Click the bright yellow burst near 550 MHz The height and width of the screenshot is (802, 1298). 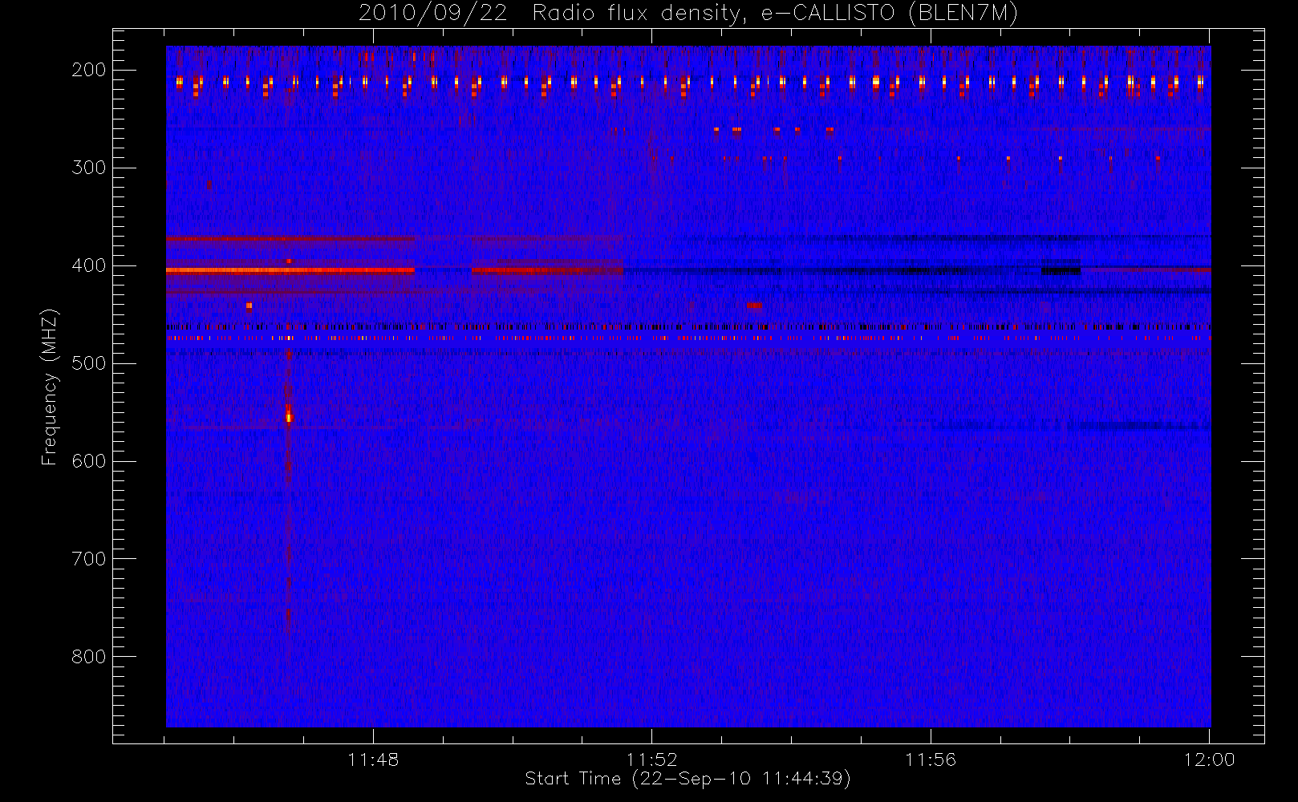pyautogui.click(x=289, y=415)
